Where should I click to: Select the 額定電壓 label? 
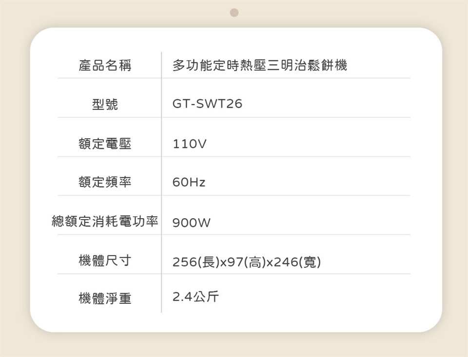pos(105,144)
